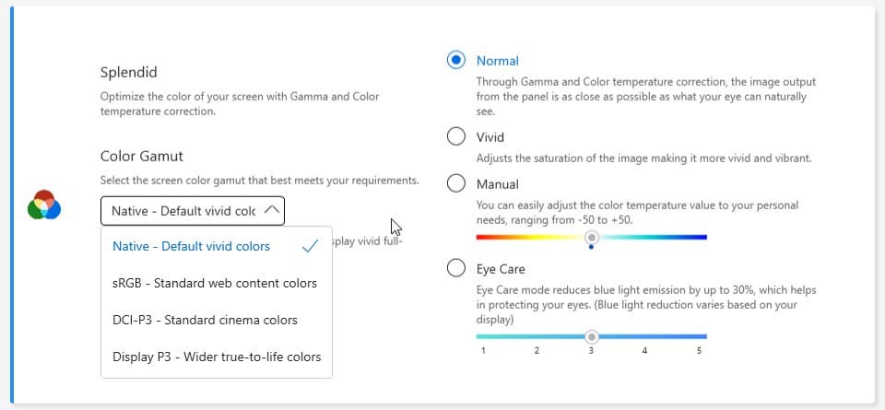Enable the Vivid radio button
Screen dimensions: 885x410
(x=455, y=136)
